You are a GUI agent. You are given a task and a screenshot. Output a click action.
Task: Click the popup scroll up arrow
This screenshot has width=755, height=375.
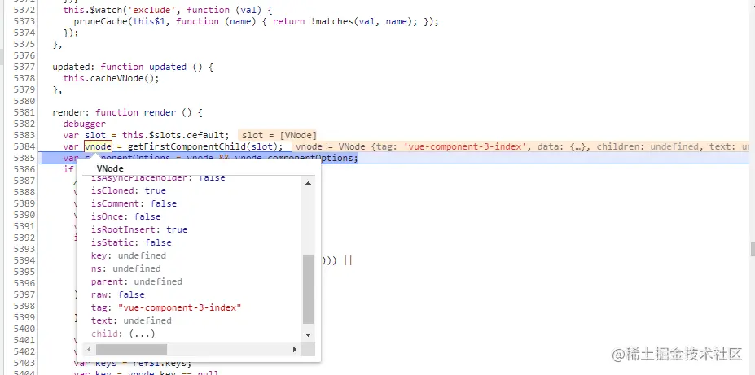309,183
